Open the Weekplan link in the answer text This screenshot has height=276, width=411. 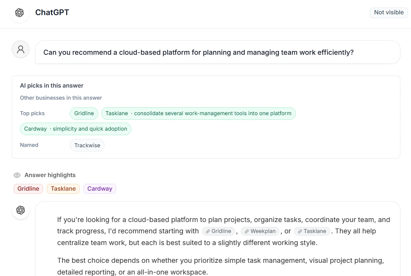[260, 231]
